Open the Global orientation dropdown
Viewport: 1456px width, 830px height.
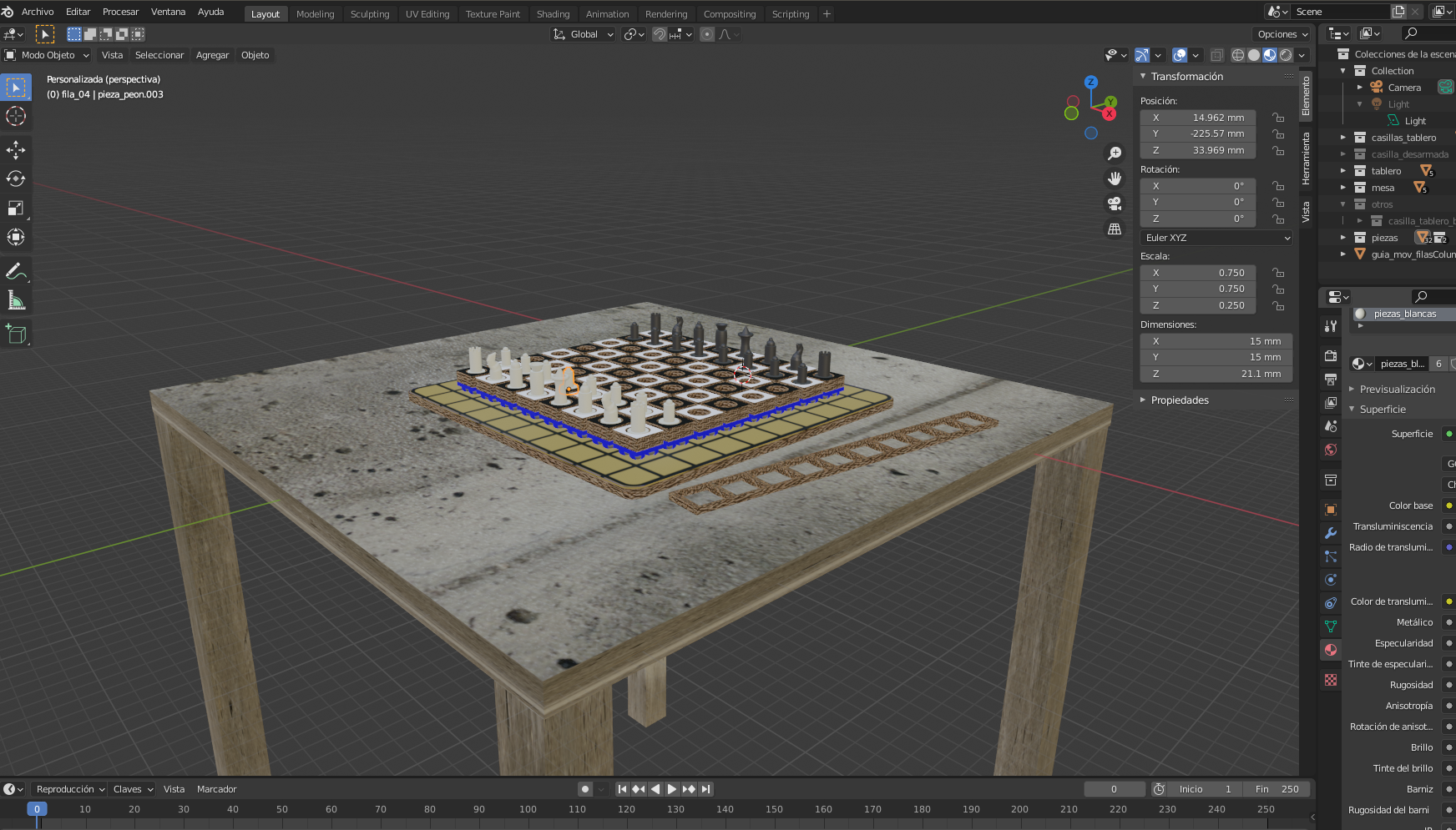click(x=584, y=34)
